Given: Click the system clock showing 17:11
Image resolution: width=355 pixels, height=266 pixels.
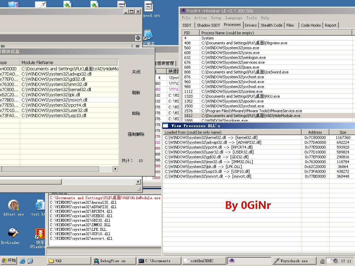Looking at the screenshot, I should pyautogui.click(x=346, y=261).
